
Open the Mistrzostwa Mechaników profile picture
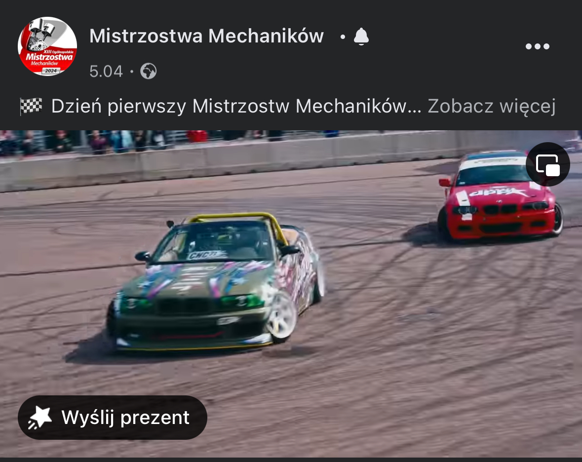click(47, 46)
